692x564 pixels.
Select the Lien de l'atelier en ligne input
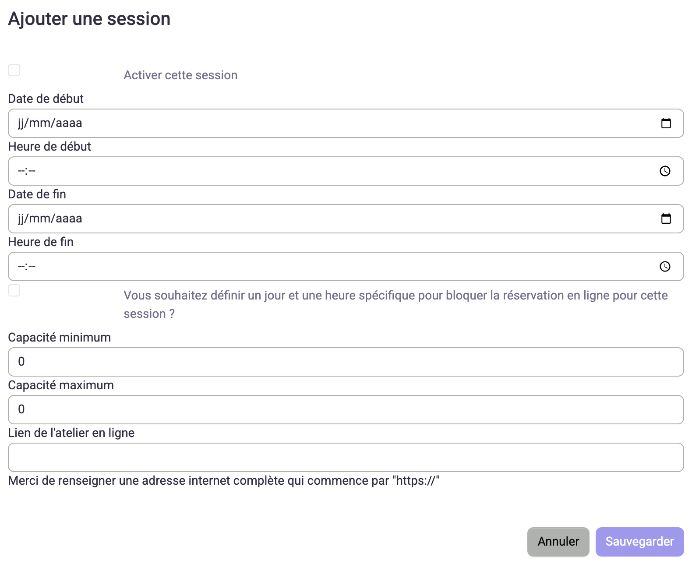[x=346, y=457]
